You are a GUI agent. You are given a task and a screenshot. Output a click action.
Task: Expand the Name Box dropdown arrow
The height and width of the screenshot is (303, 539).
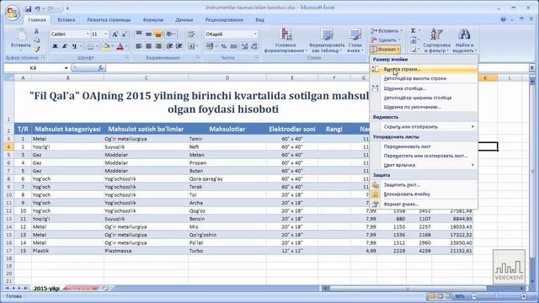coord(66,68)
